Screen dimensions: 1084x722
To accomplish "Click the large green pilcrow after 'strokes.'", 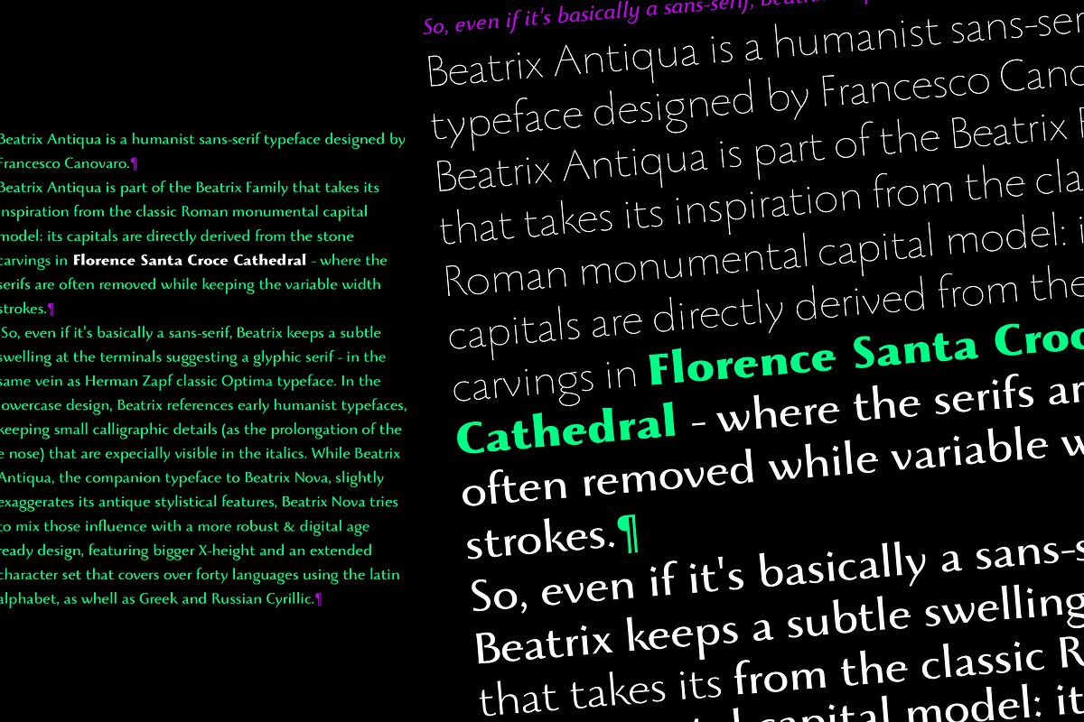I will pos(628,532).
